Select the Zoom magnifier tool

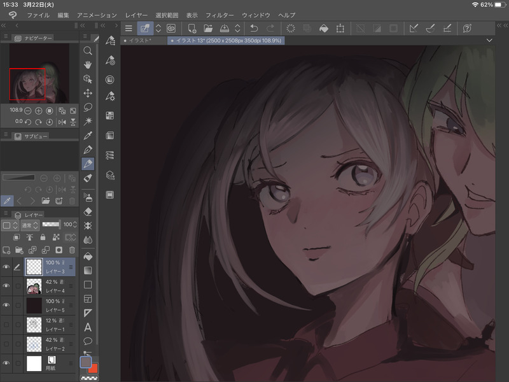(88, 51)
